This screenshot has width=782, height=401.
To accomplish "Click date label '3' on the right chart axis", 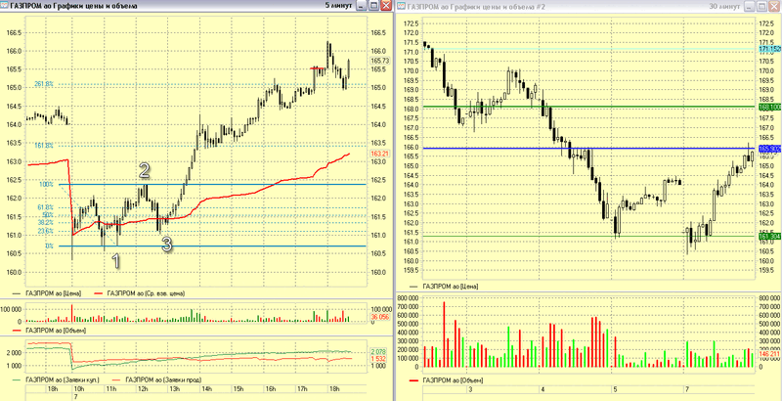I will pos(470,388).
